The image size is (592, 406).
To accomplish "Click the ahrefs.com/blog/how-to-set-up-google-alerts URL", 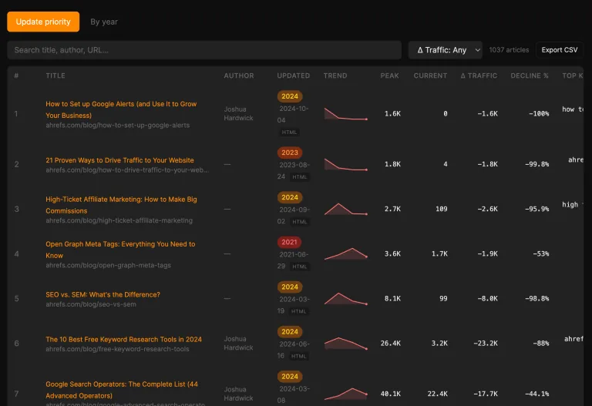I will click(x=117, y=126).
